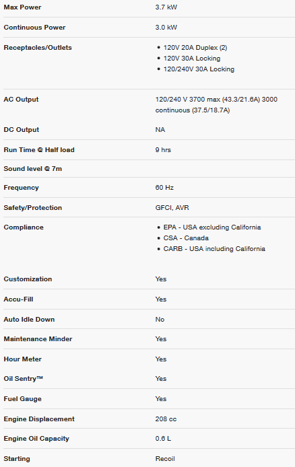This screenshot has width=295, height=467.
Task: Click the Auto Idle Down No value
Action: click(160, 319)
